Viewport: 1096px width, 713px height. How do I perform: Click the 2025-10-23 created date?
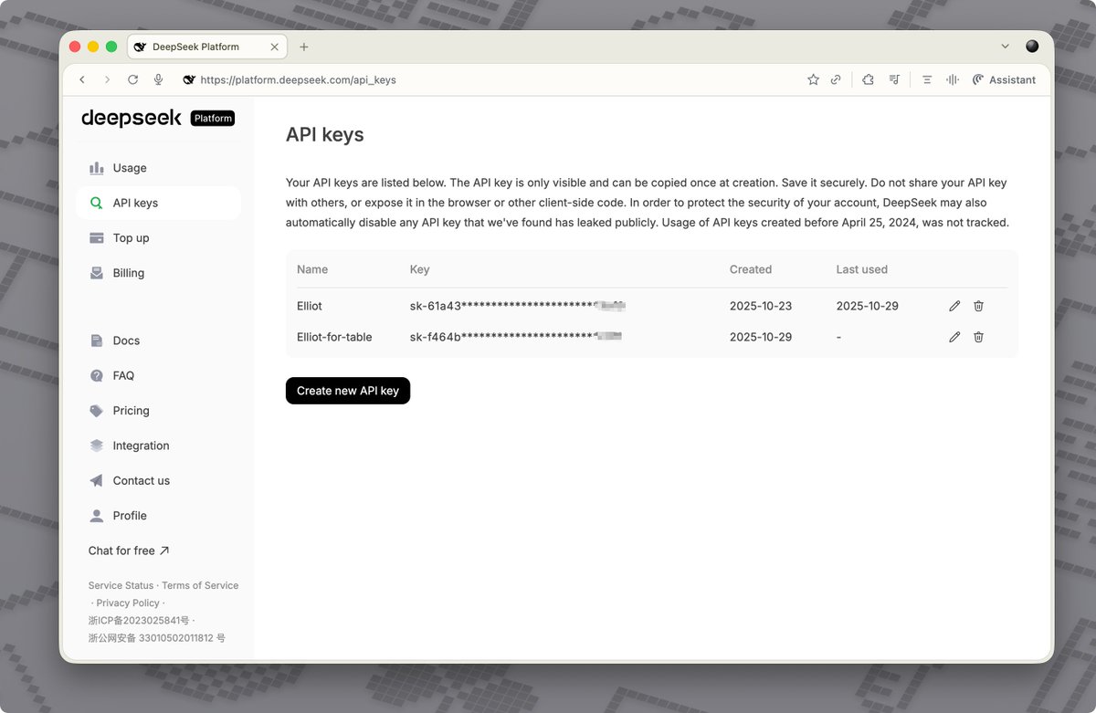(761, 306)
